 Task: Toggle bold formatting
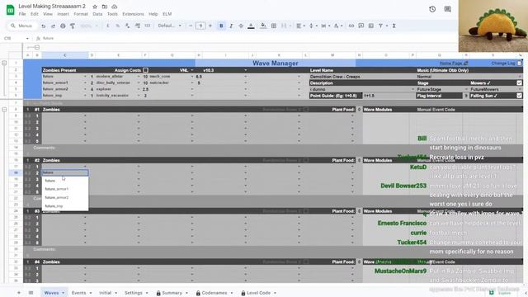click(221, 26)
